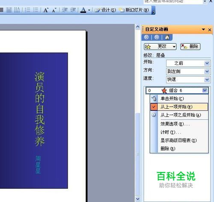The image size is (214, 202).
Task: Click the clock icon beside 从上一项之后开始
Action: tap(154, 115)
